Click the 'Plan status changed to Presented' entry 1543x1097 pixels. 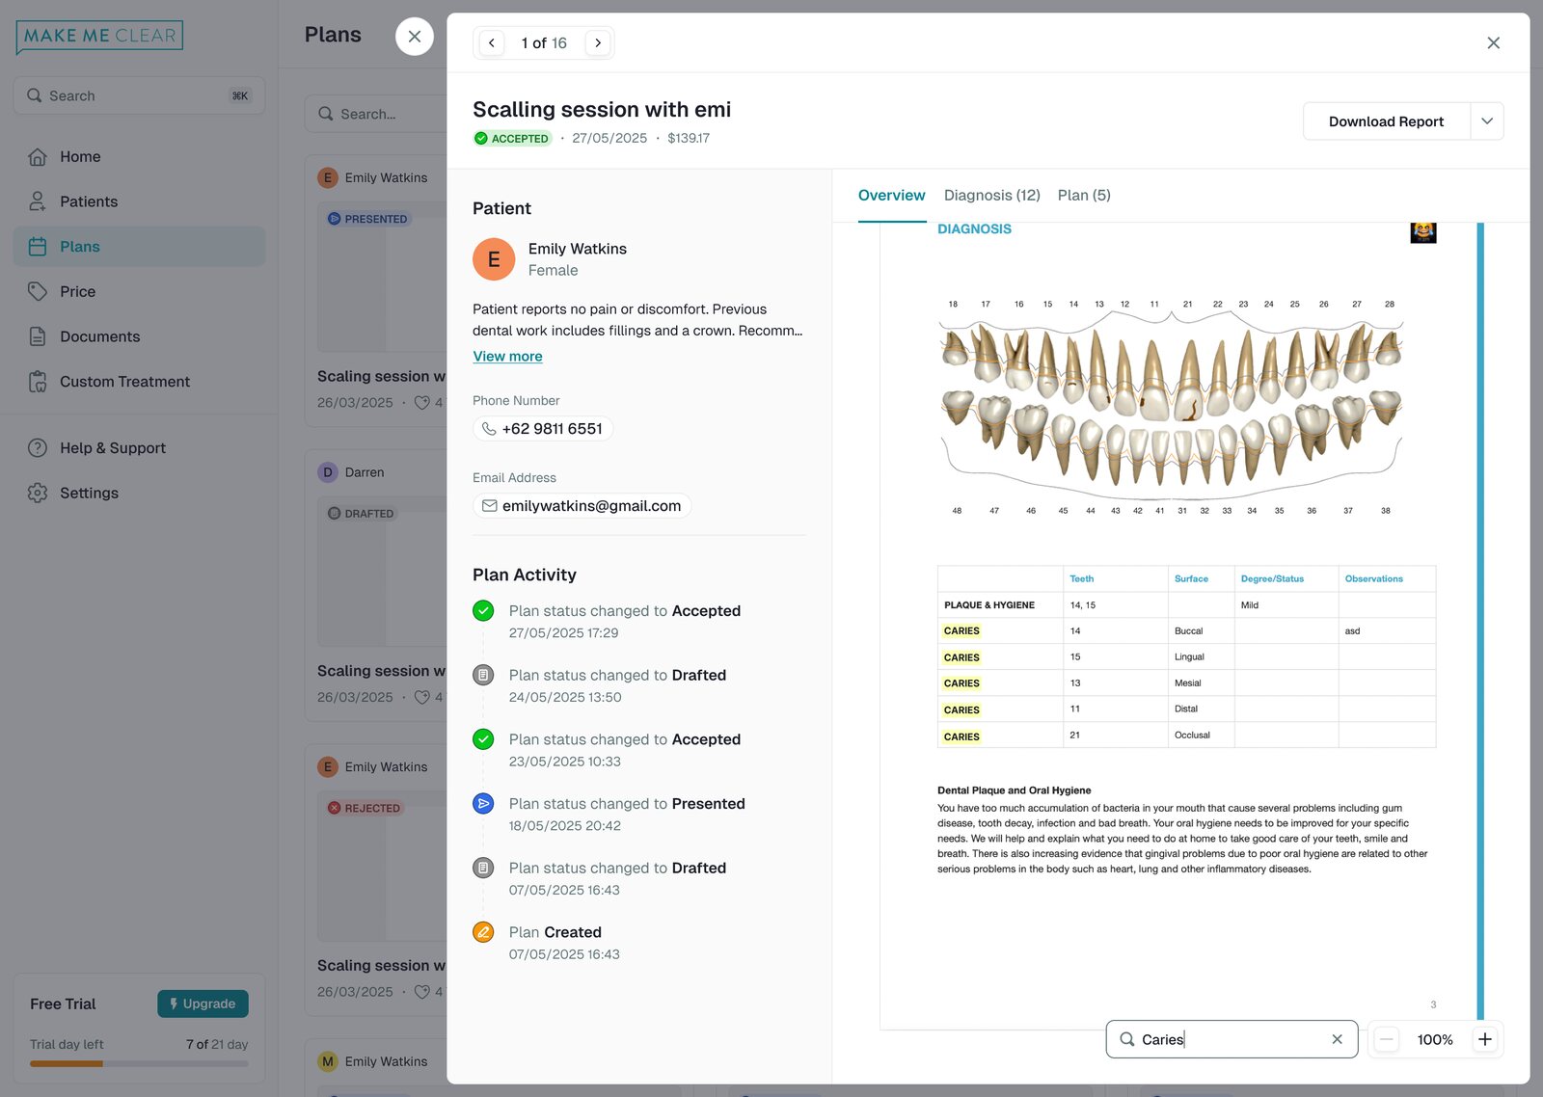[609, 815]
